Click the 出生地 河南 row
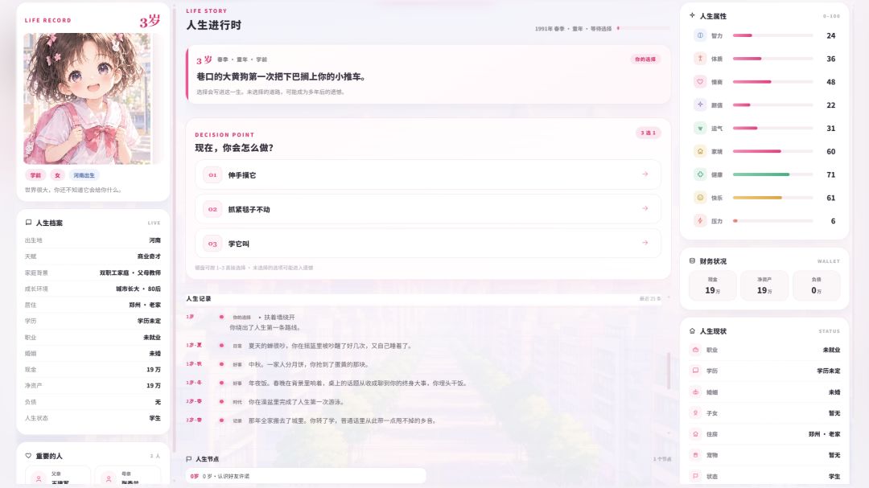Screen dimensions: 869x488 [x=93, y=240]
